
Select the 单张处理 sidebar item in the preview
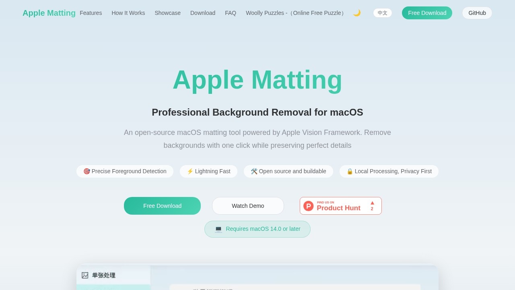113,275
